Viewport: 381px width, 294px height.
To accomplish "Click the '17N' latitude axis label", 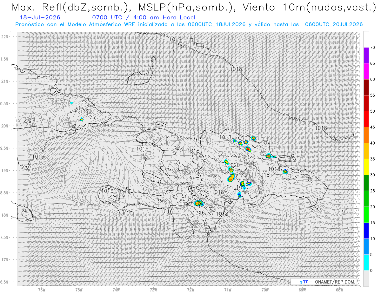I will (5, 260).
